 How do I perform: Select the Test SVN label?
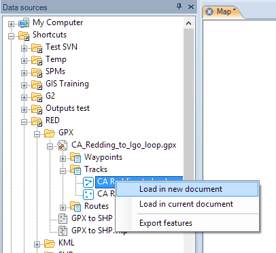tap(61, 47)
